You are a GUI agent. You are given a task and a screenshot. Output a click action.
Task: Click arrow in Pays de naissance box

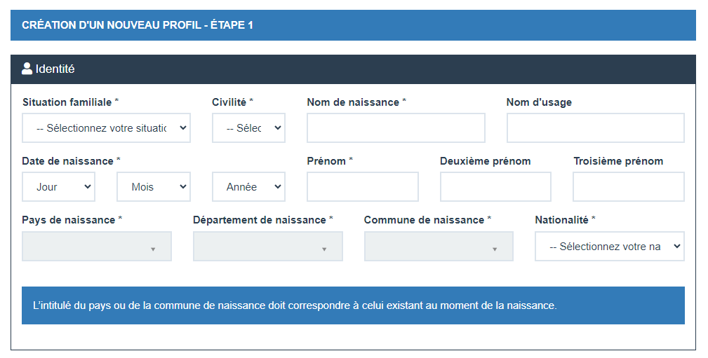(x=153, y=249)
